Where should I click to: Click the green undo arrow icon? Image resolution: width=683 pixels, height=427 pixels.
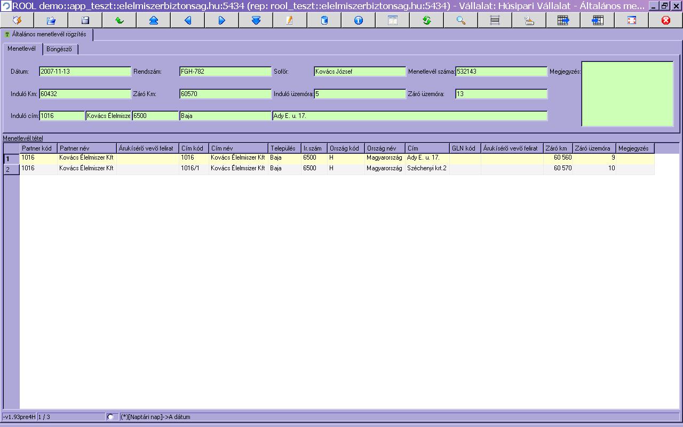click(120, 20)
